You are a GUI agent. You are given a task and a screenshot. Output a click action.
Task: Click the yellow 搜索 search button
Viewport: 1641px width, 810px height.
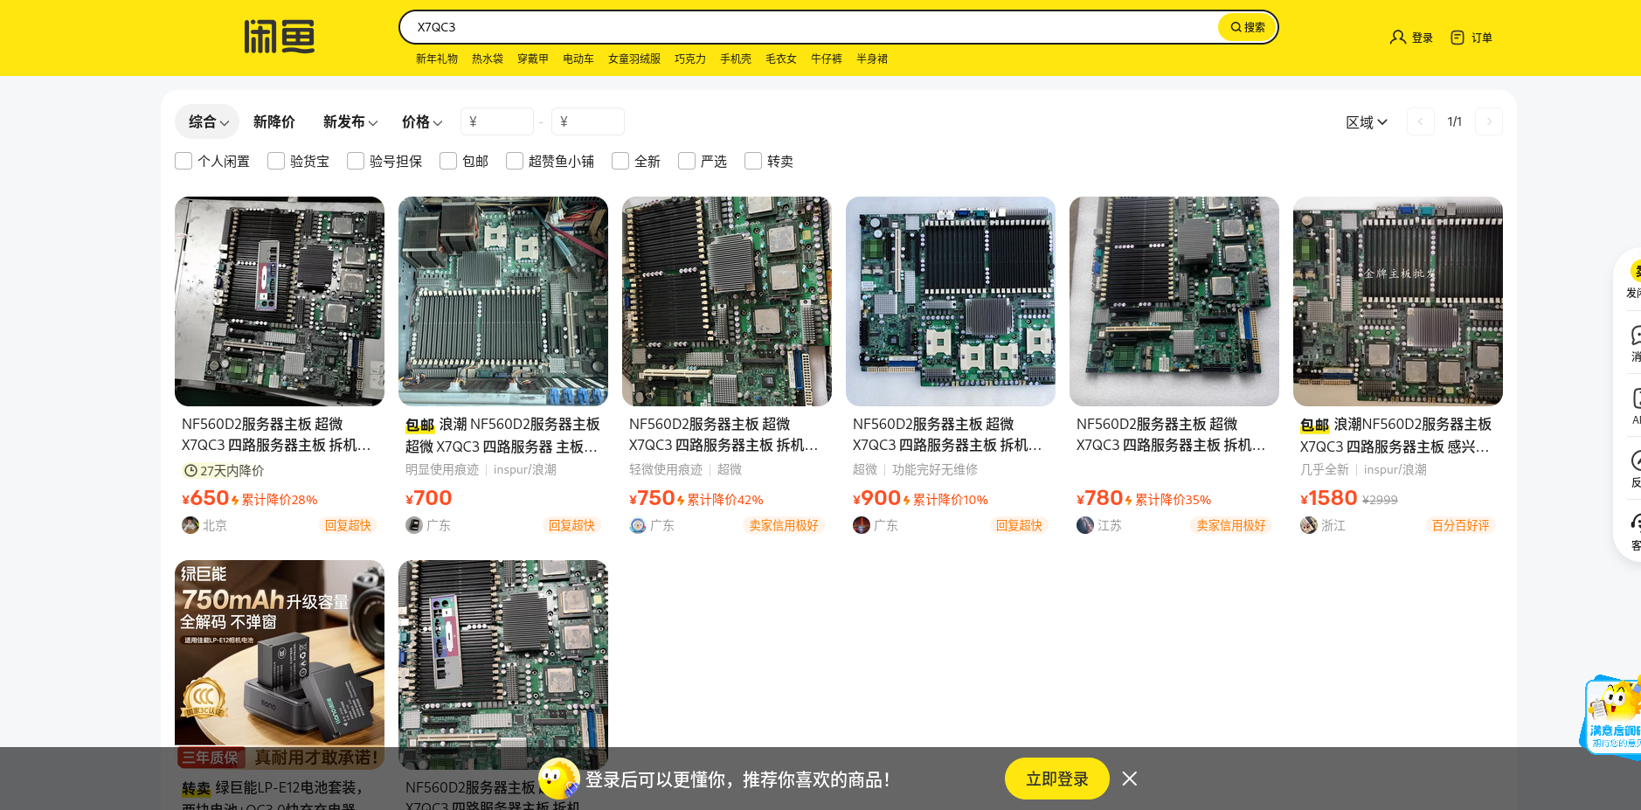tap(1247, 27)
